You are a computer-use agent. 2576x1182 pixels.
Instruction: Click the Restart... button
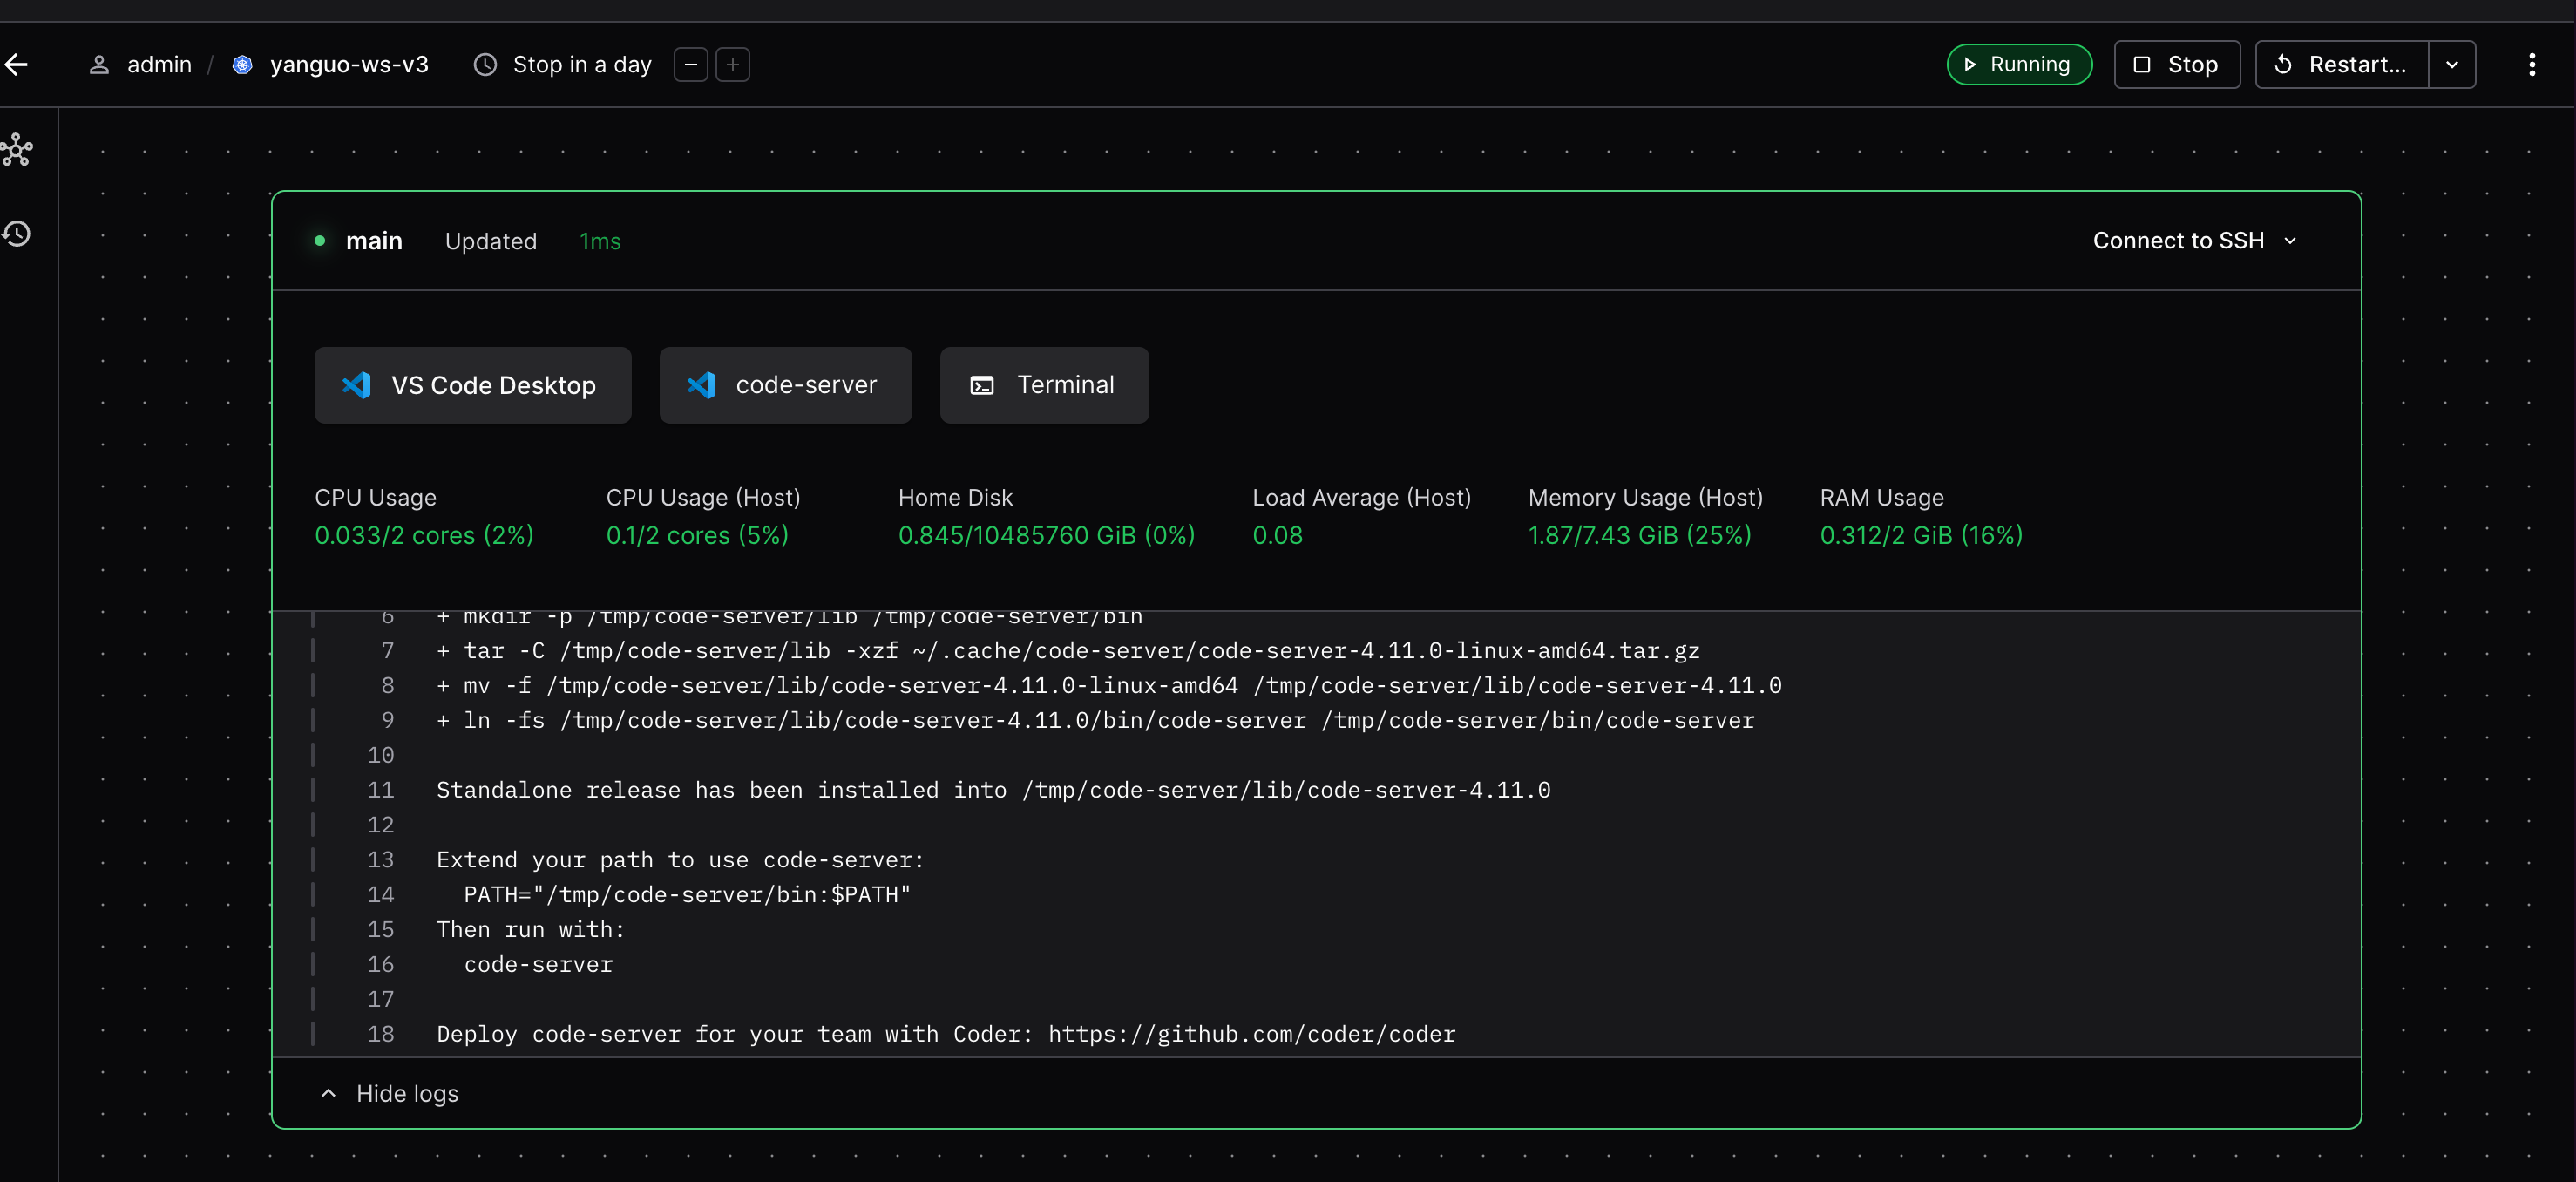click(x=2342, y=65)
